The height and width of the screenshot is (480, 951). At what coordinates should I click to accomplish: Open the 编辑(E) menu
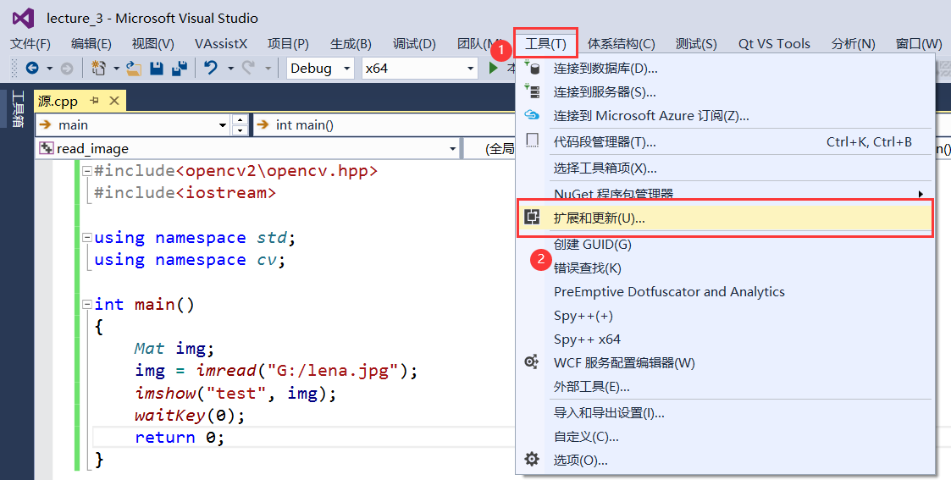pos(91,44)
